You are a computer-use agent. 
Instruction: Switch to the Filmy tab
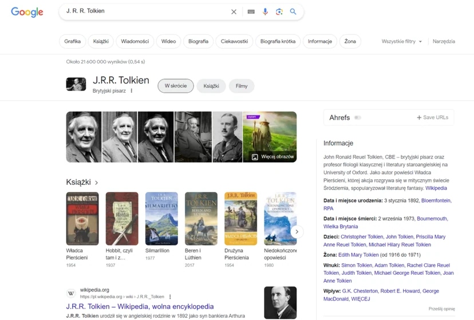pyautogui.click(x=242, y=86)
